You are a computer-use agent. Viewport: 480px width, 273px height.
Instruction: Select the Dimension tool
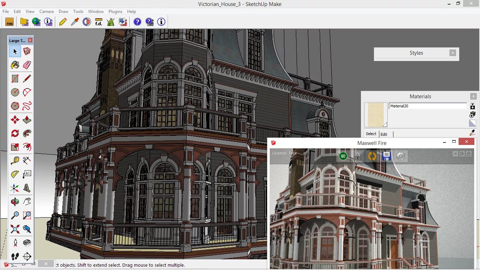pos(27,161)
